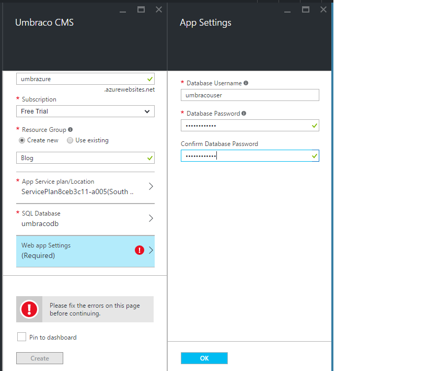Open the SQL Database umbracodb item
Viewport: 428px width, 371px height.
(x=85, y=219)
